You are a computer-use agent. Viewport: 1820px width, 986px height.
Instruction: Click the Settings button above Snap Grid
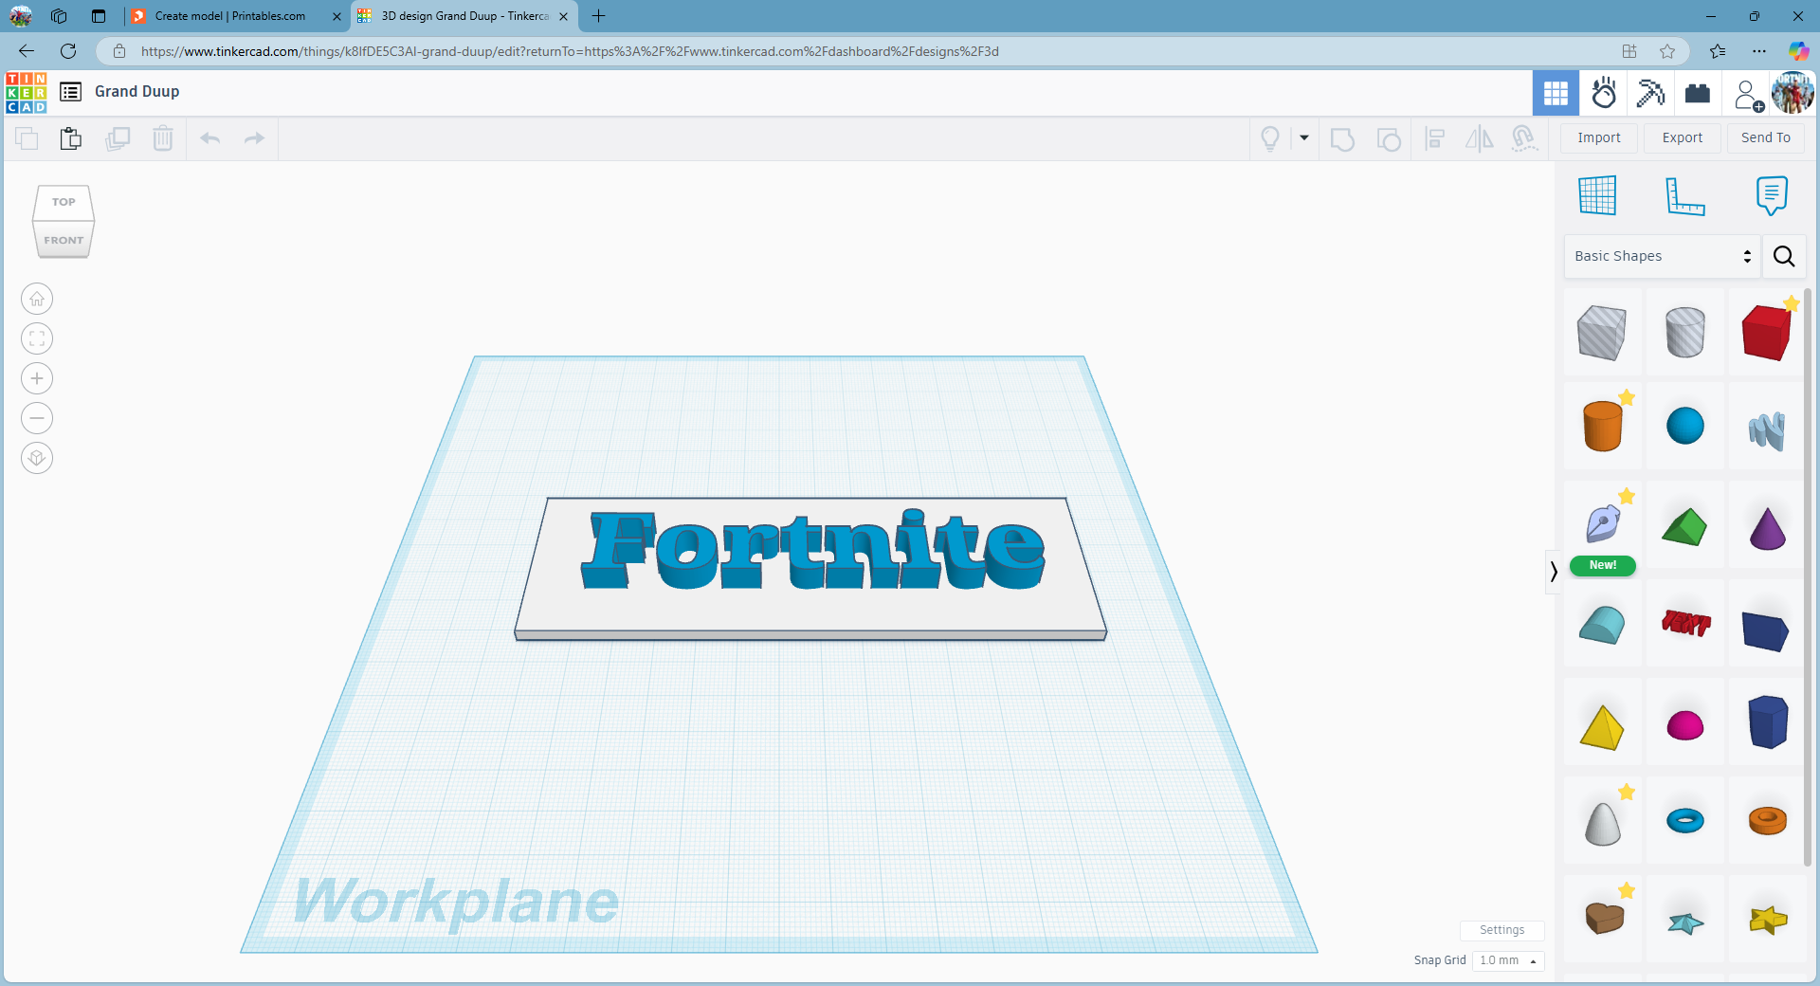1502,930
